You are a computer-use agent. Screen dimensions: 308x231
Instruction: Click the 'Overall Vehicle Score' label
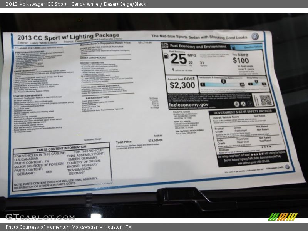click(x=226, y=117)
